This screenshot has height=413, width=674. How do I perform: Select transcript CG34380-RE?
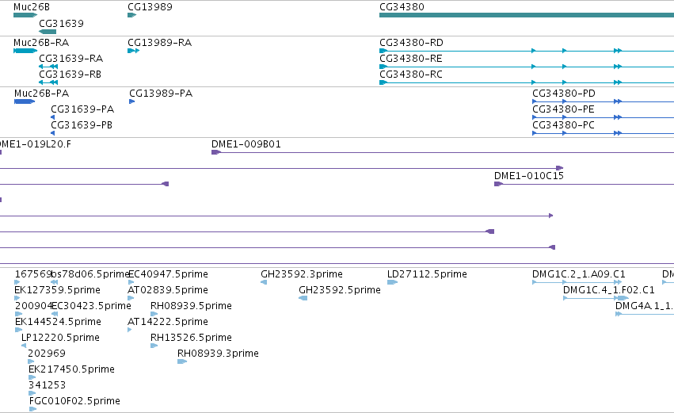[527, 67]
